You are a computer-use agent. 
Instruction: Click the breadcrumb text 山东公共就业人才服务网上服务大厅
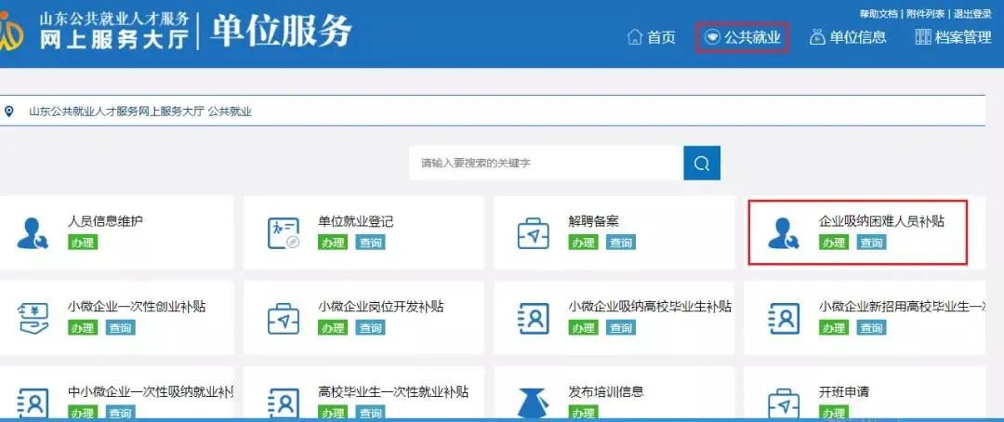click(116, 112)
